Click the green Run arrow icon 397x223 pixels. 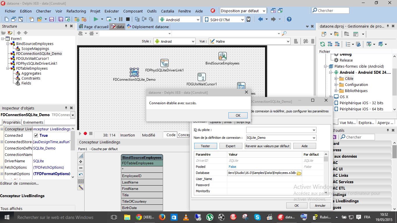tap(96, 19)
